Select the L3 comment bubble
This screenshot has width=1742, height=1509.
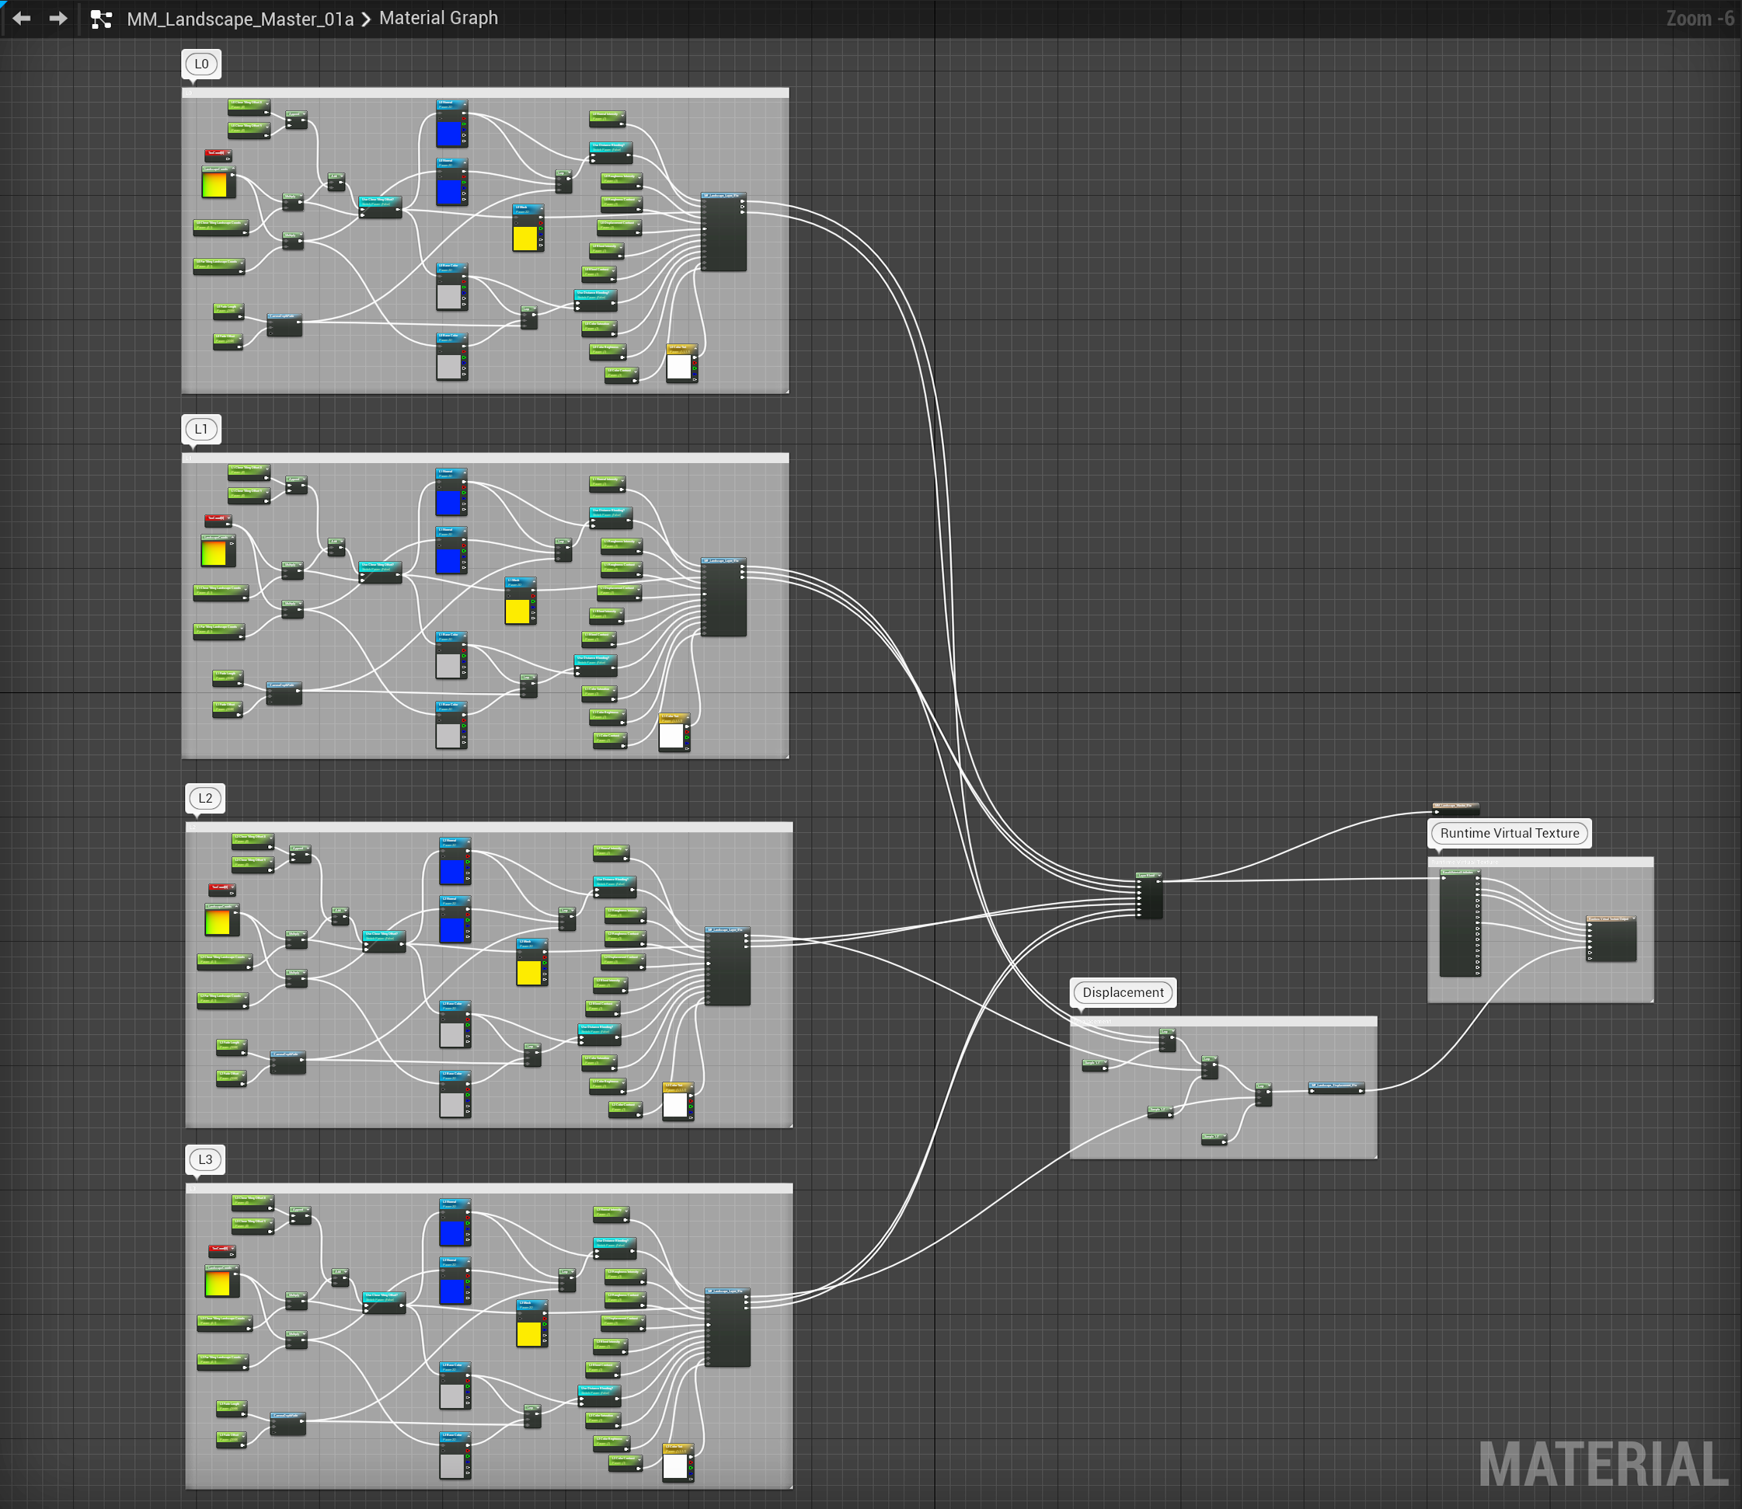204,1159
